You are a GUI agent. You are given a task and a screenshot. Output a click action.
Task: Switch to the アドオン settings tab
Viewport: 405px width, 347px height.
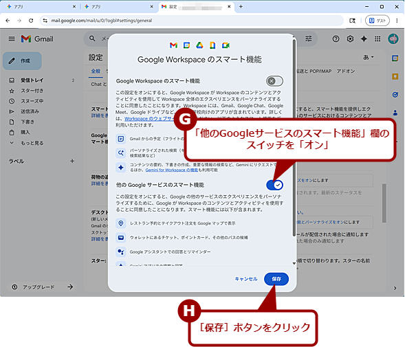346,71
